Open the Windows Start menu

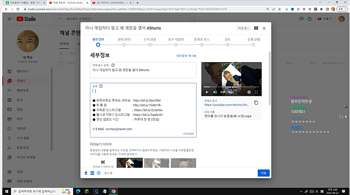(x=4, y=191)
